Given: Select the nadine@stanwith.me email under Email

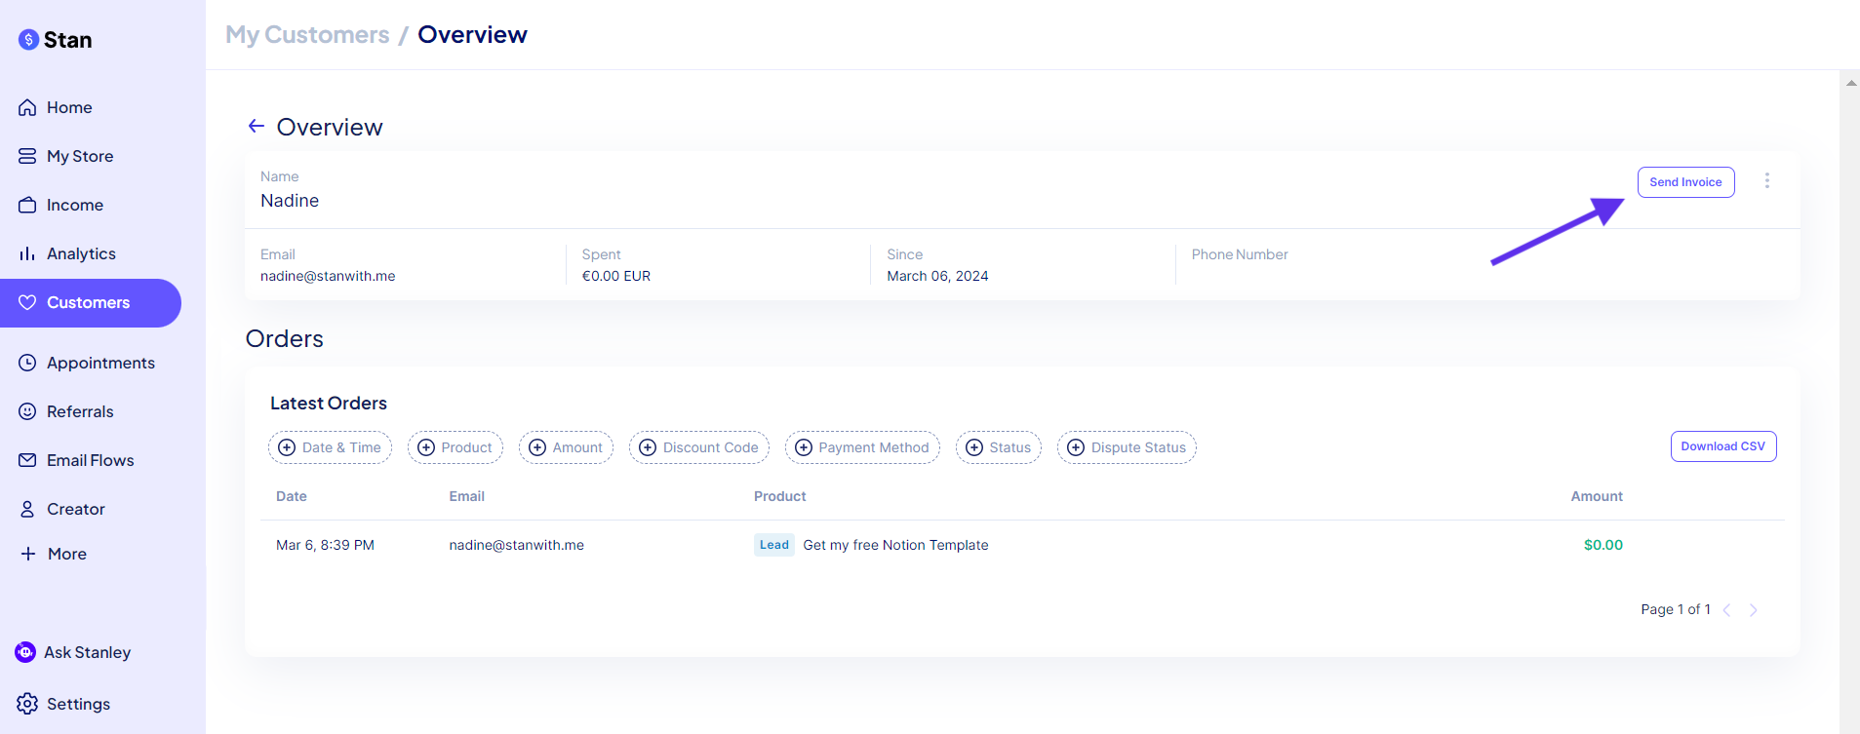Looking at the screenshot, I should coord(328,276).
